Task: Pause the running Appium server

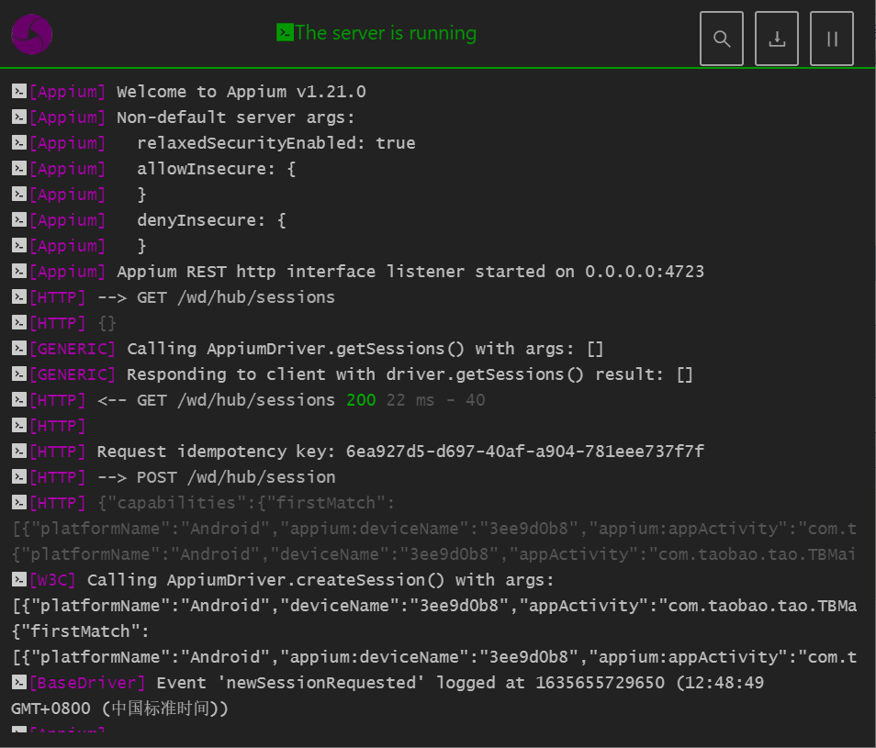Action: [x=832, y=39]
